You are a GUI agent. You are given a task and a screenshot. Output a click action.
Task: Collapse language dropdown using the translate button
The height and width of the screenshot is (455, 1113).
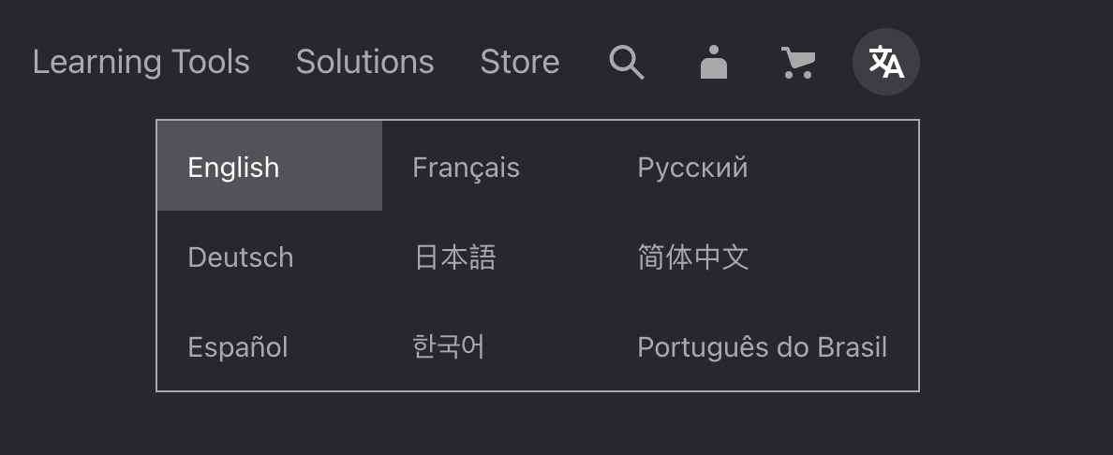[886, 62]
